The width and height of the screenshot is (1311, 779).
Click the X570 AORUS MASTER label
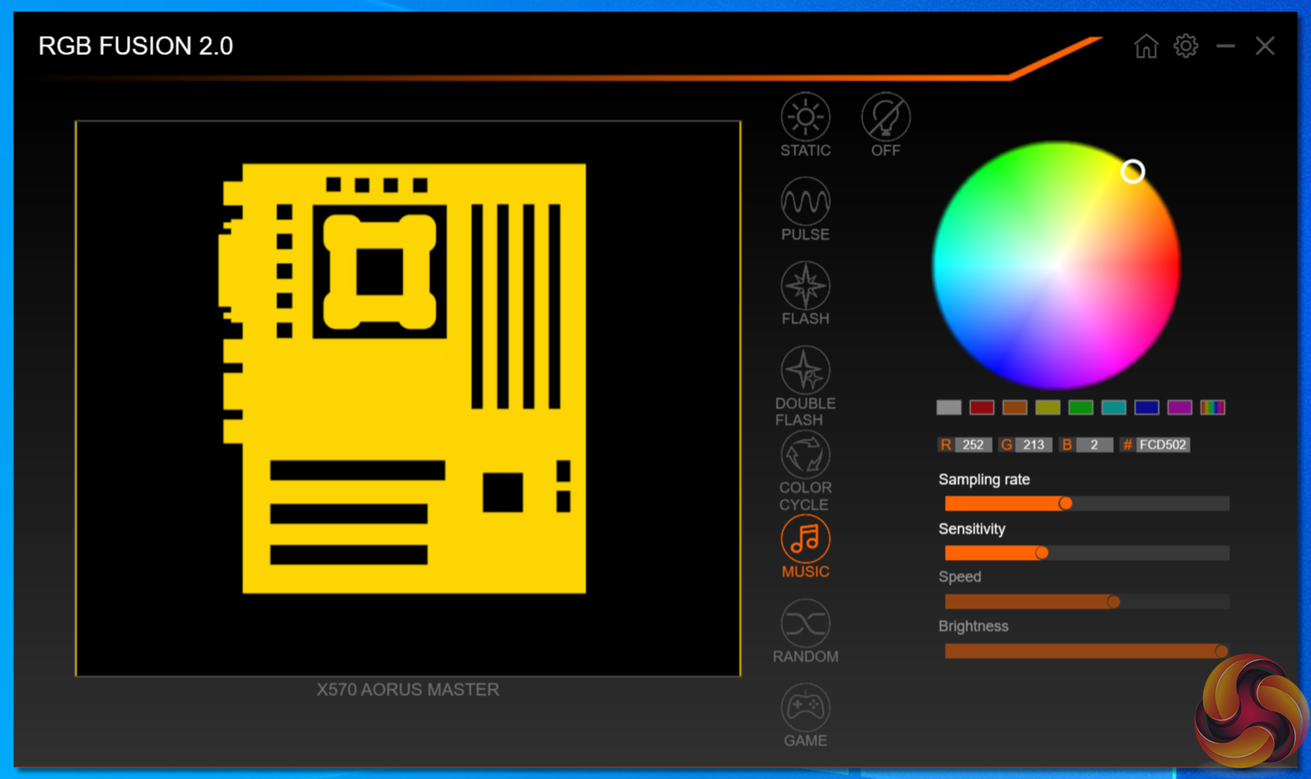(408, 690)
